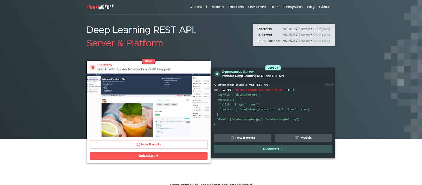Click the deepdetect-api predict URL in code
The width and height of the screenshot is (422, 185).
pyautogui.click(x=260, y=90)
